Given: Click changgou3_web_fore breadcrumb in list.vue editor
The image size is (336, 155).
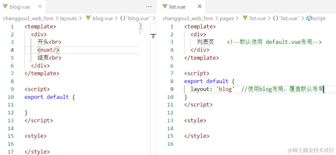Looking at the screenshot, I should click(188, 18).
